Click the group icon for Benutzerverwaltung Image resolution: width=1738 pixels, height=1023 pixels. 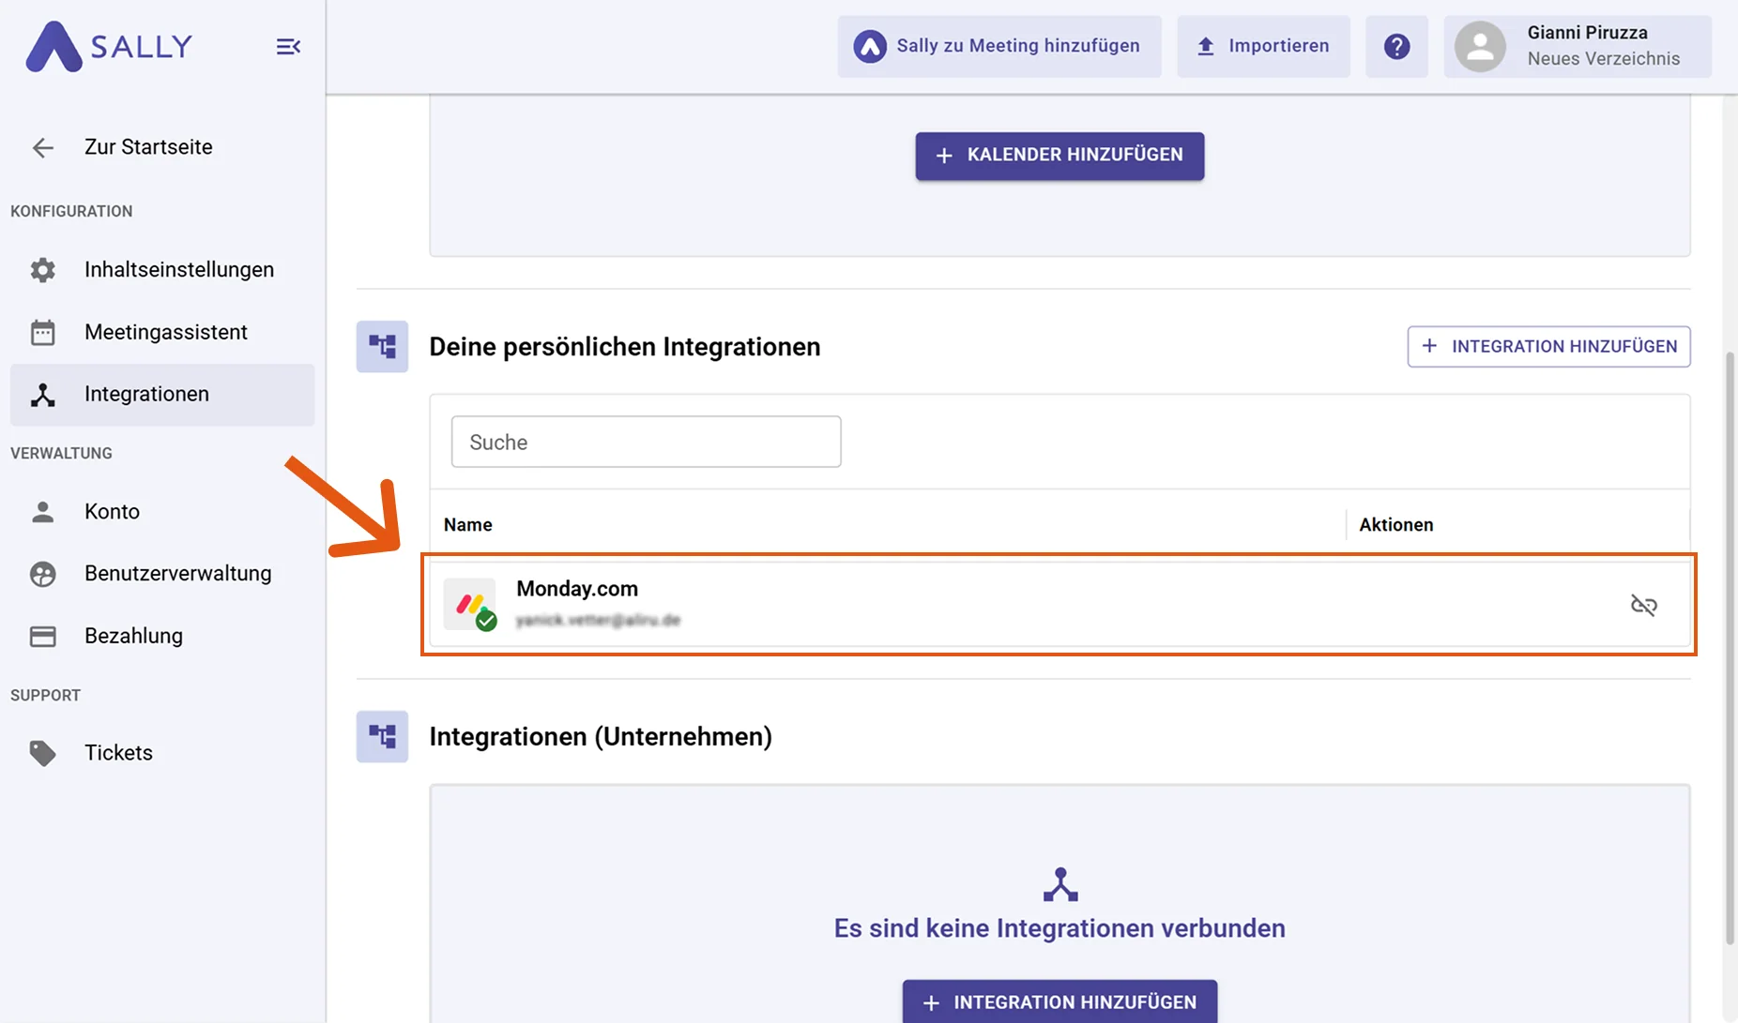(x=42, y=574)
